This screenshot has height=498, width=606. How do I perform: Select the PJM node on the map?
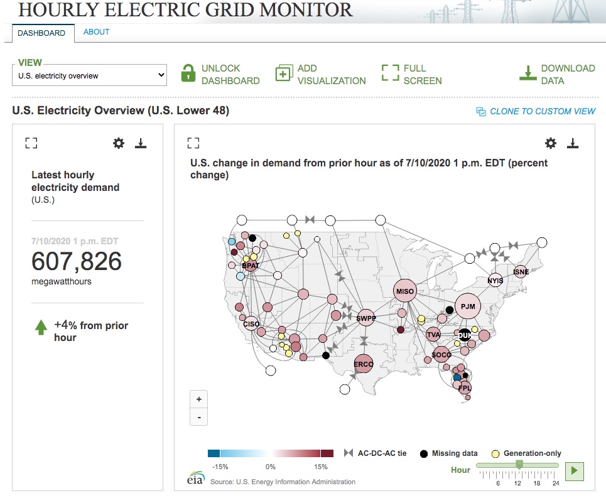(468, 306)
